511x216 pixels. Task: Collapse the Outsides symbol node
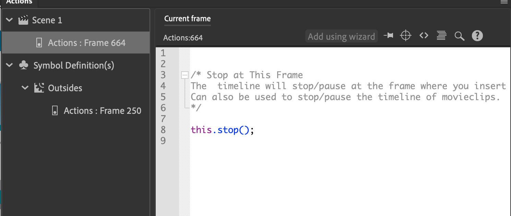[25, 88]
